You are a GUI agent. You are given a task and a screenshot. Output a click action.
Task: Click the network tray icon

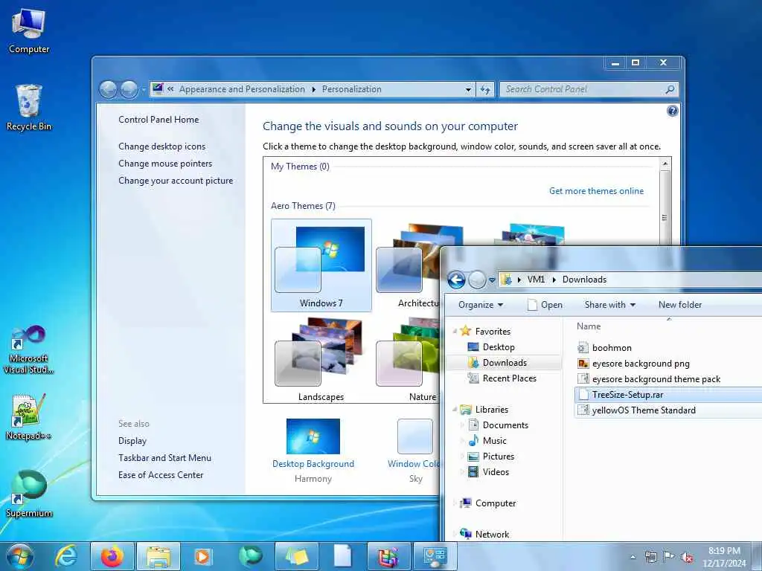pos(650,557)
